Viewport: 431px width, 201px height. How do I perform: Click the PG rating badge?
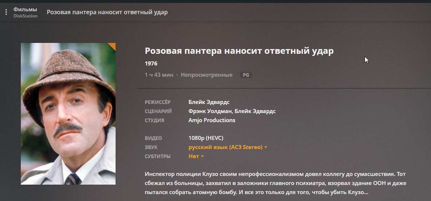246,75
